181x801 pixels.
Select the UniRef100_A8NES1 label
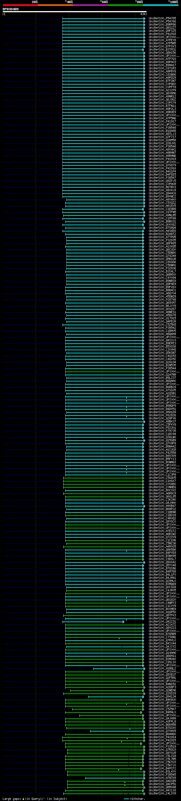click(x=162, y=312)
